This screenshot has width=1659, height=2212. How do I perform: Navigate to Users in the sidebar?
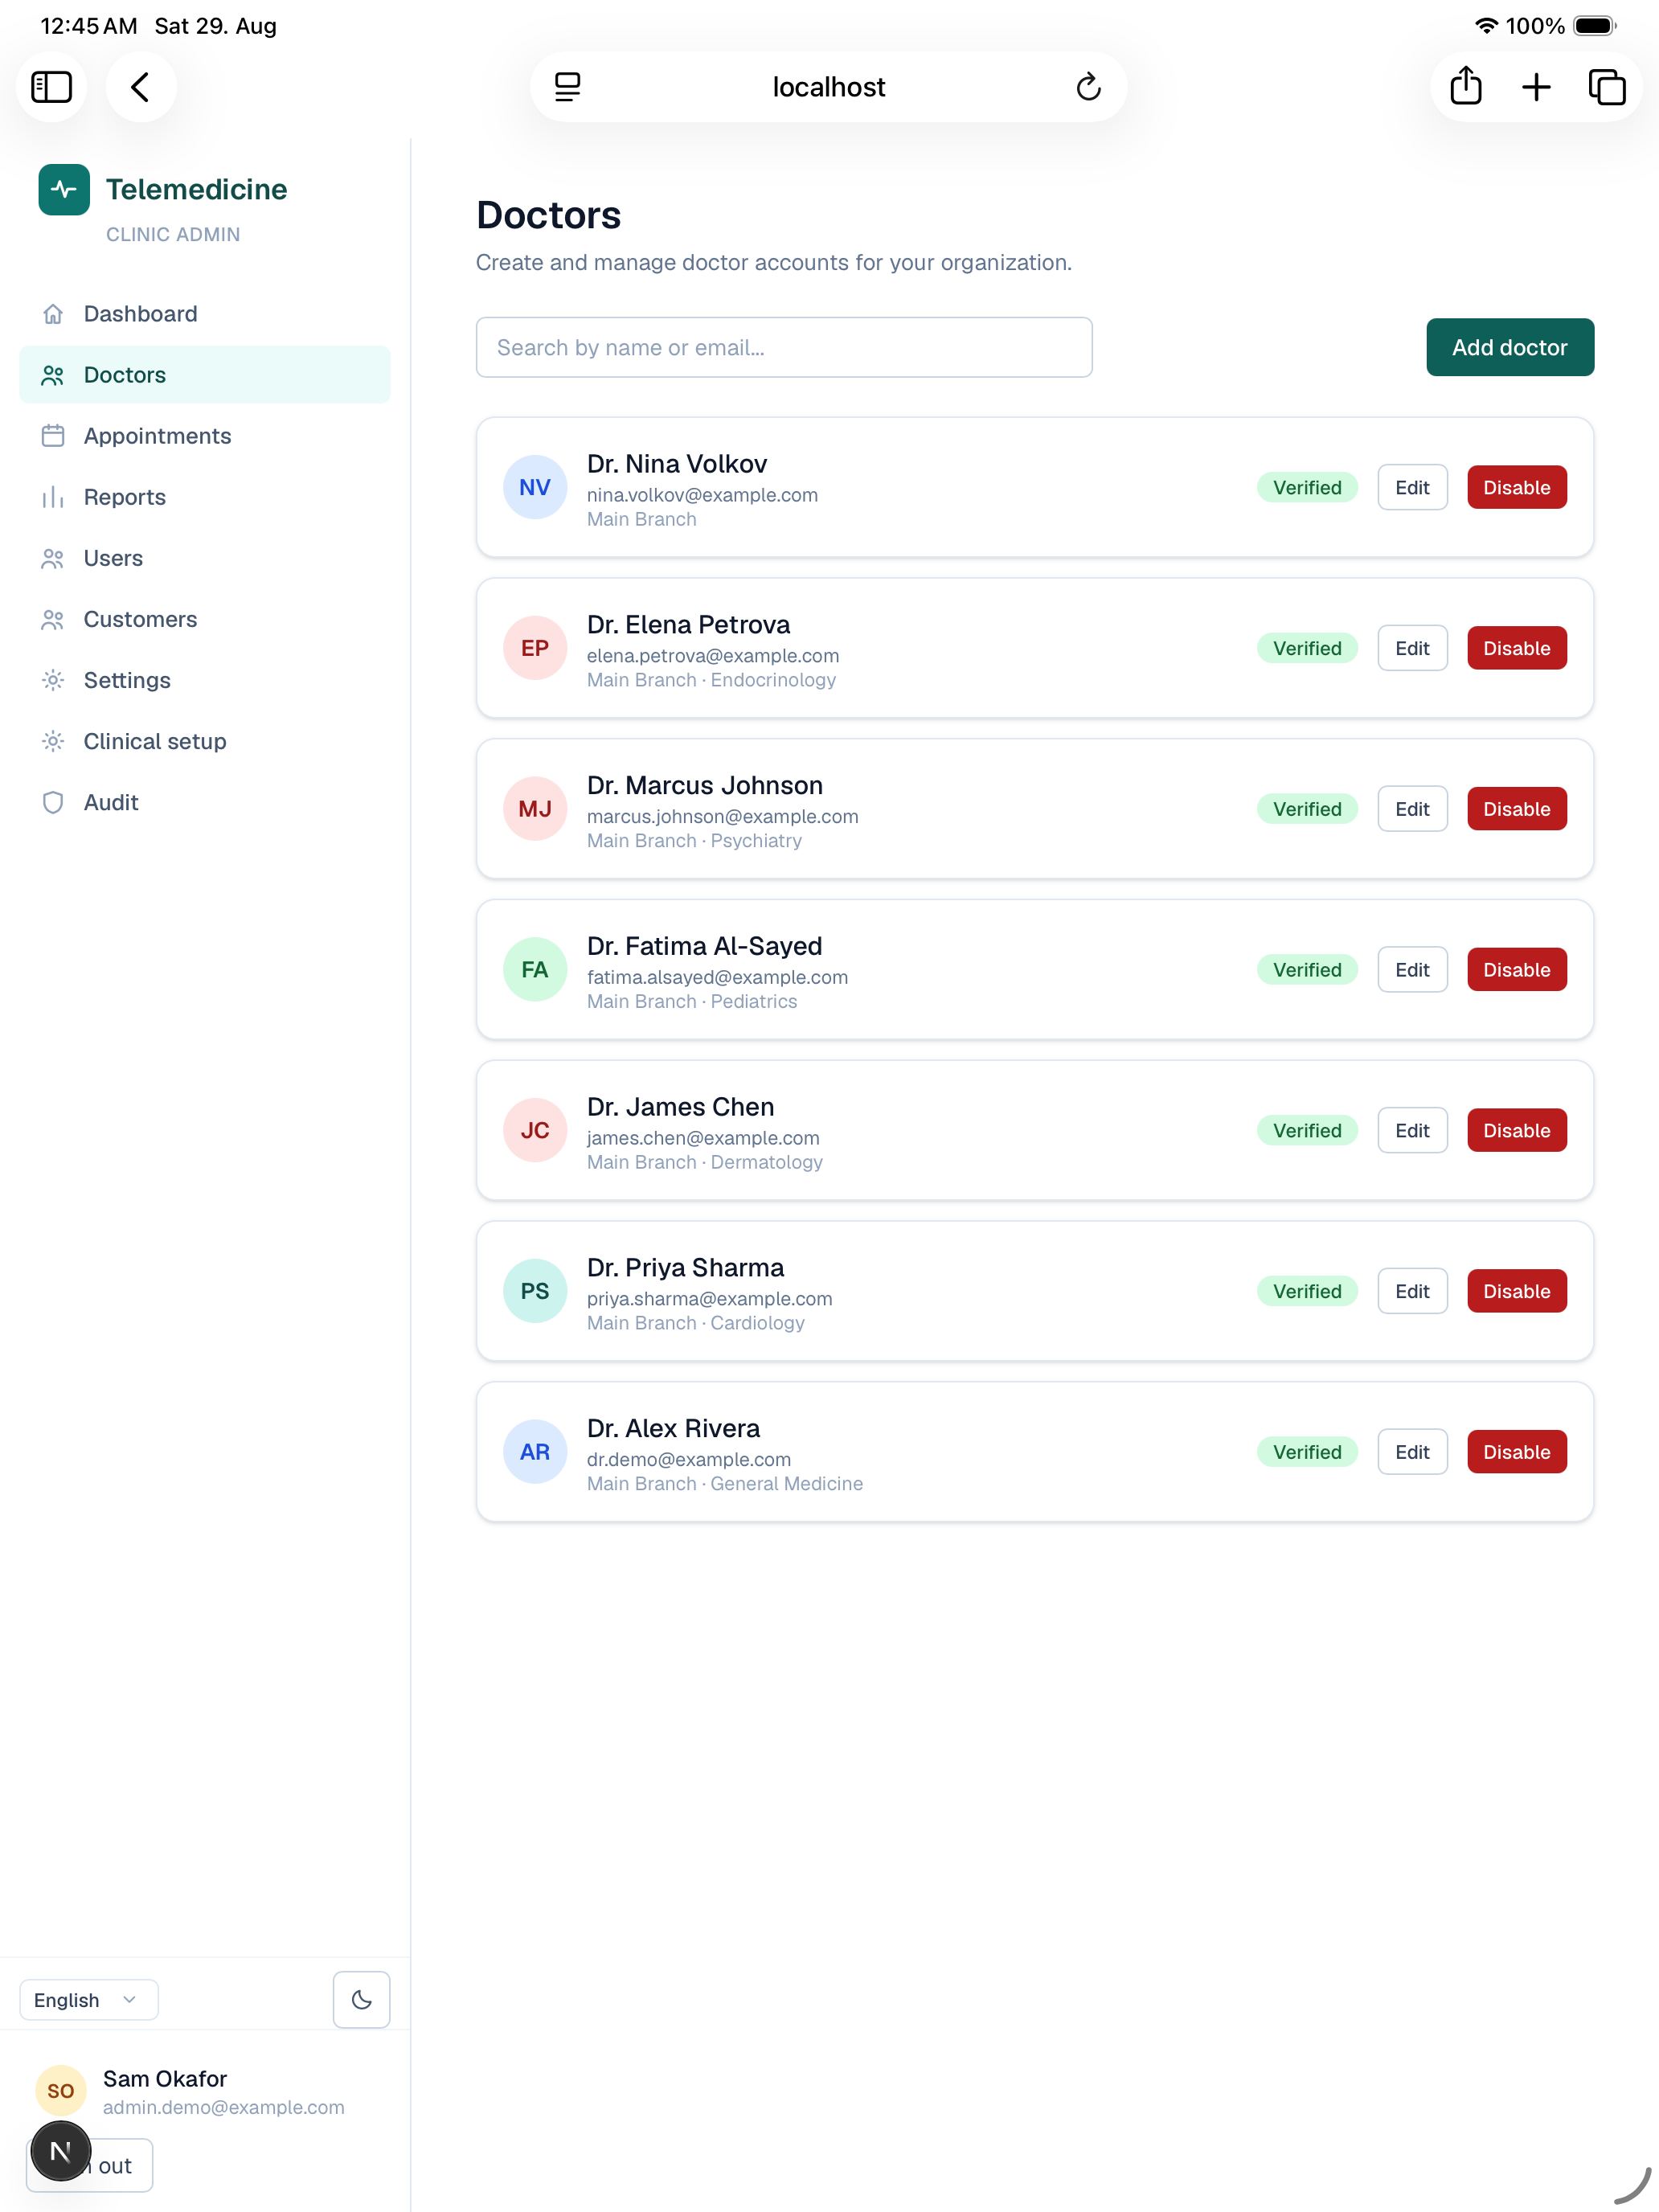[x=205, y=558]
